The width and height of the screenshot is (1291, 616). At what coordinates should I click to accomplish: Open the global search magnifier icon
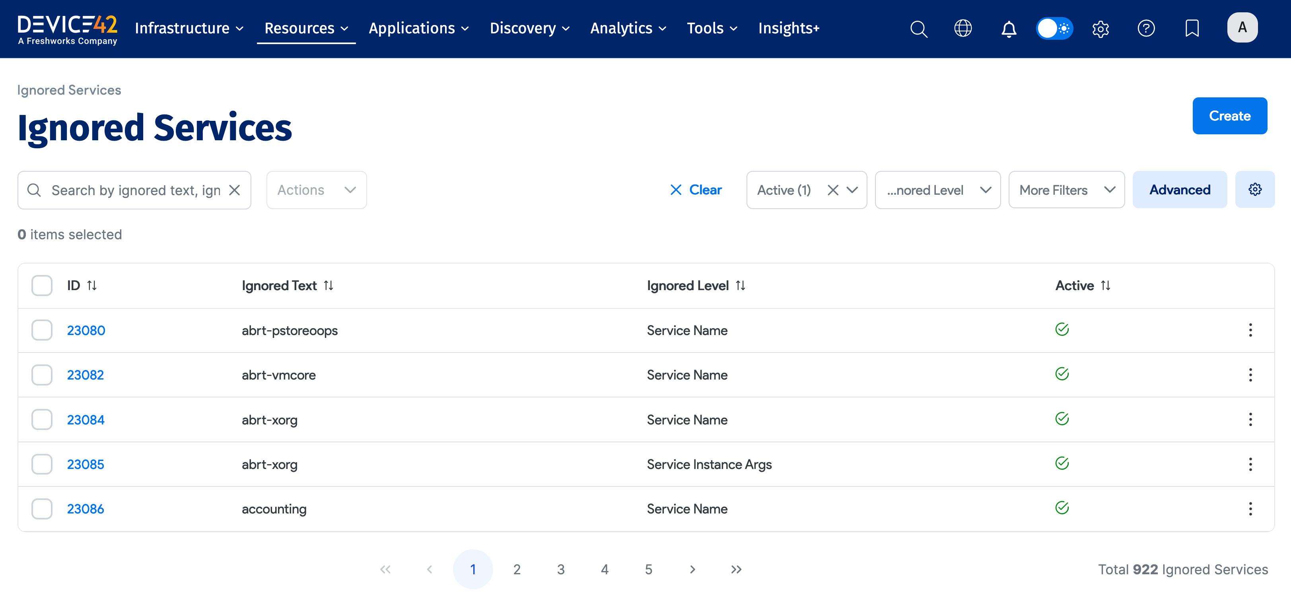click(x=918, y=29)
